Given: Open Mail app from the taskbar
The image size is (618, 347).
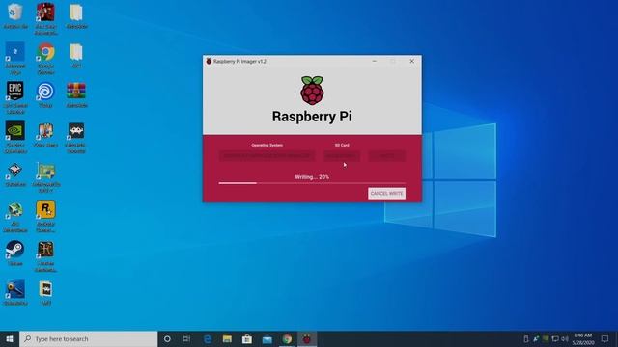Looking at the screenshot, I should pos(267,338).
